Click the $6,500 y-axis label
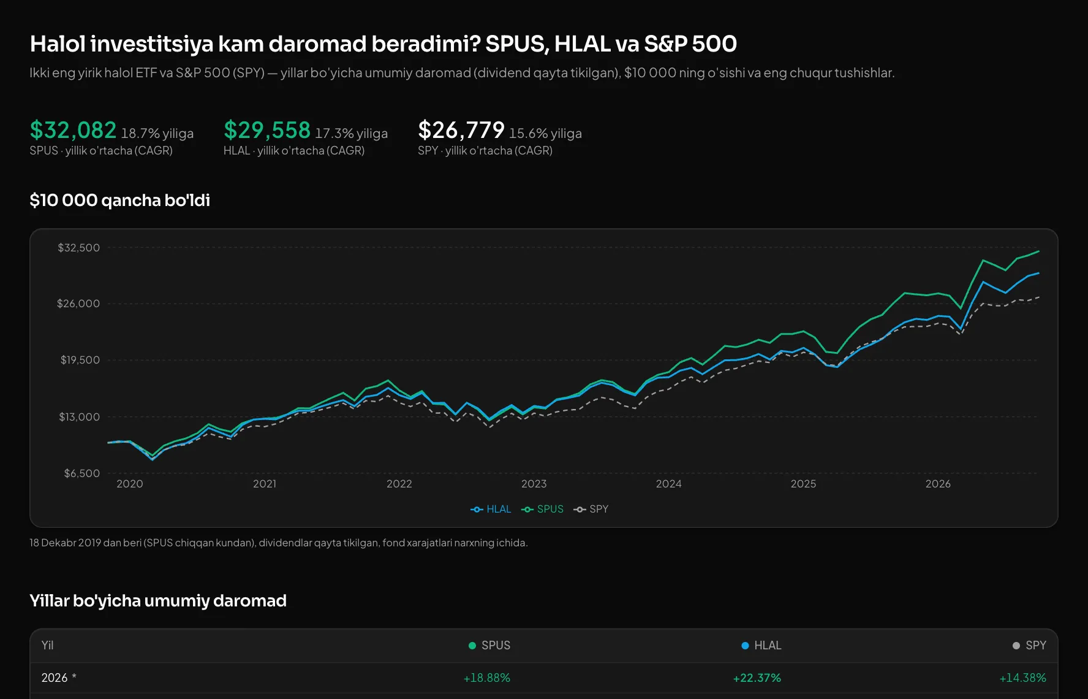The height and width of the screenshot is (699, 1088). [x=82, y=473]
